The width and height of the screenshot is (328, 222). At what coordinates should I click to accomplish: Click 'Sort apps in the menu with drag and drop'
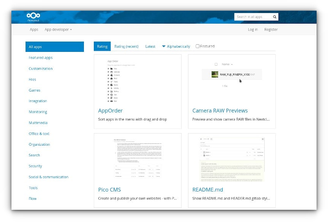pyautogui.click(x=132, y=119)
